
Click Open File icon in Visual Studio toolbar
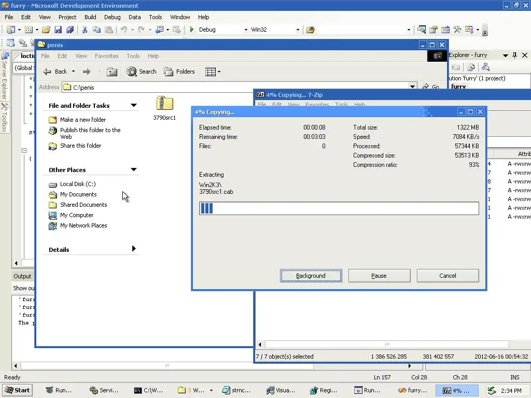coord(46,30)
